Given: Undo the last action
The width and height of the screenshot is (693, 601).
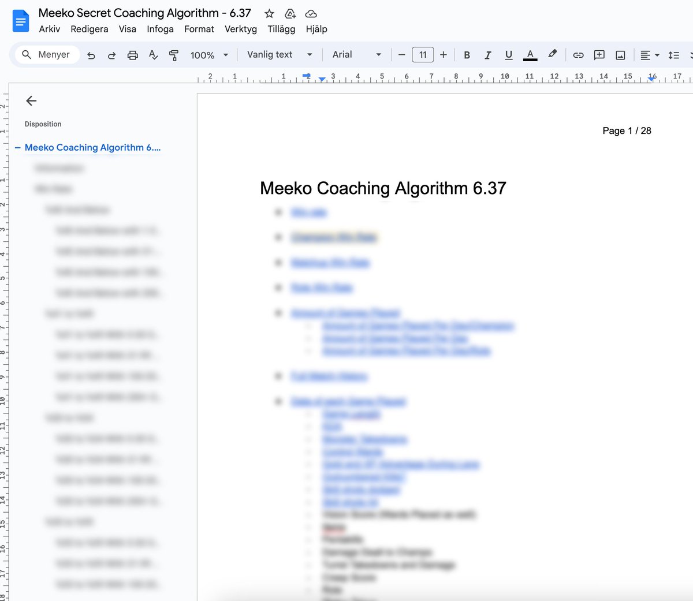Looking at the screenshot, I should pos(91,55).
